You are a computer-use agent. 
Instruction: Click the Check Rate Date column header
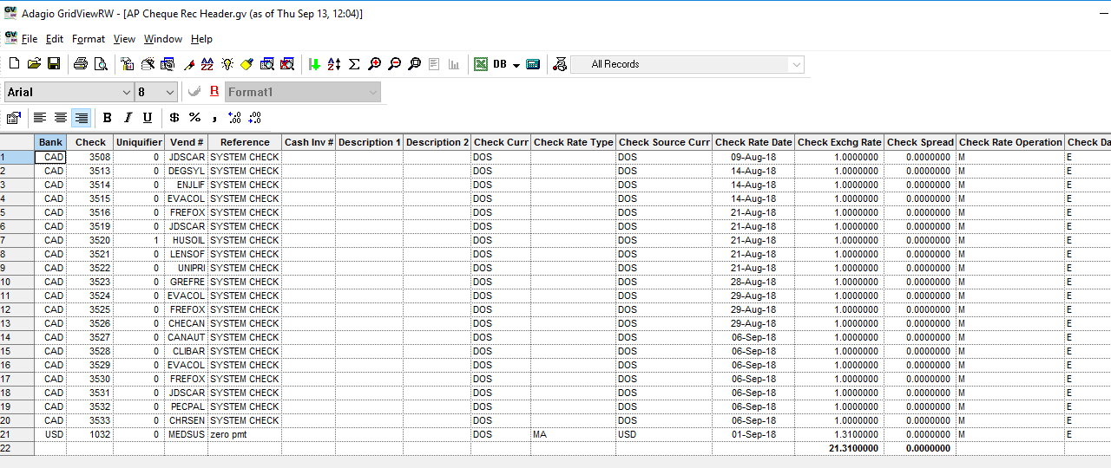click(753, 142)
